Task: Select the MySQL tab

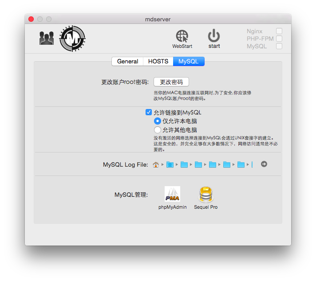Action: point(189,61)
